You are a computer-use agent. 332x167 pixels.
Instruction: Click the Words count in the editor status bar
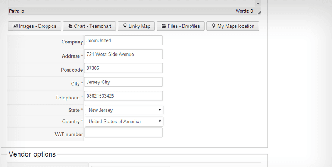tap(244, 11)
